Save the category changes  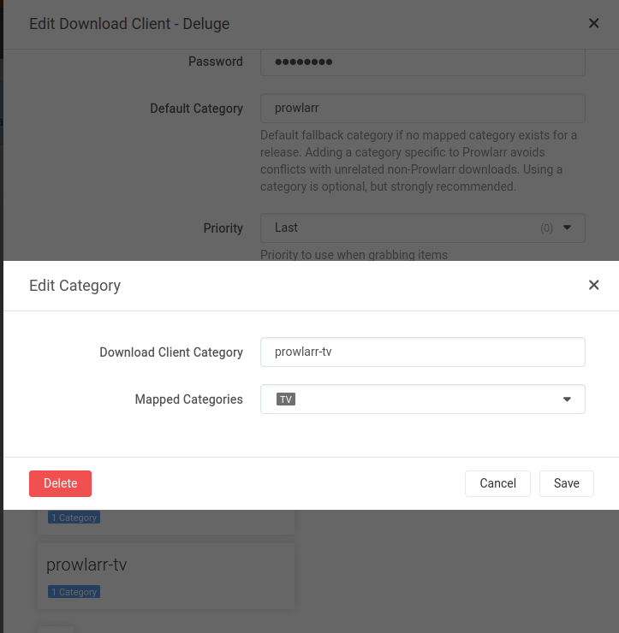pyautogui.click(x=567, y=483)
